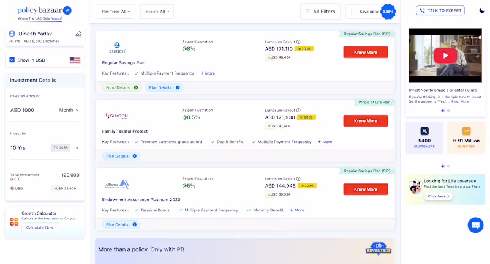Click info icon next to Zurich Lumpsum Payout

[x=298, y=42]
